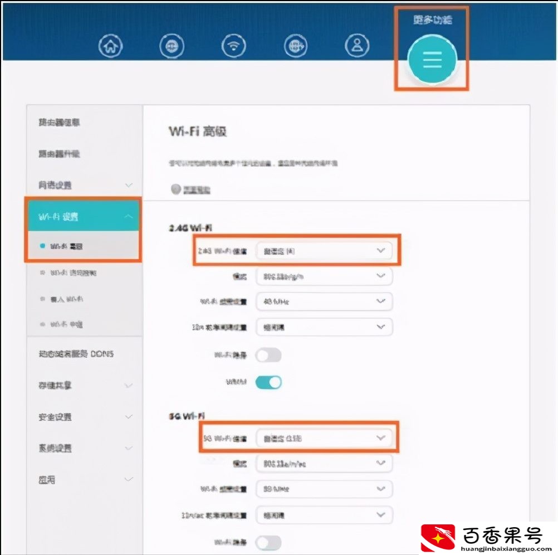Collapse the Wi-Fi 设置 sidebar section
This screenshot has height=555, width=558.
pyautogui.click(x=85, y=216)
